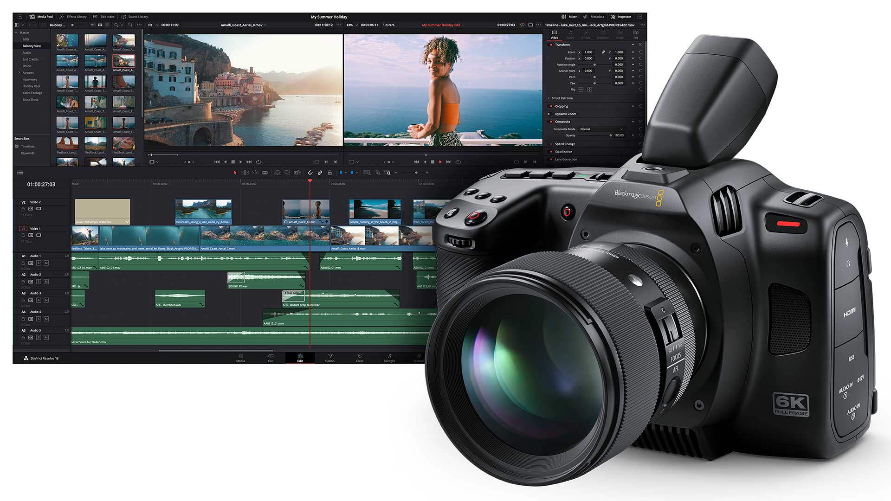The width and height of the screenshot is (891, 501).
Task: Click the overwrite clip icon in timeline toolbar
Action: (287, 173)
